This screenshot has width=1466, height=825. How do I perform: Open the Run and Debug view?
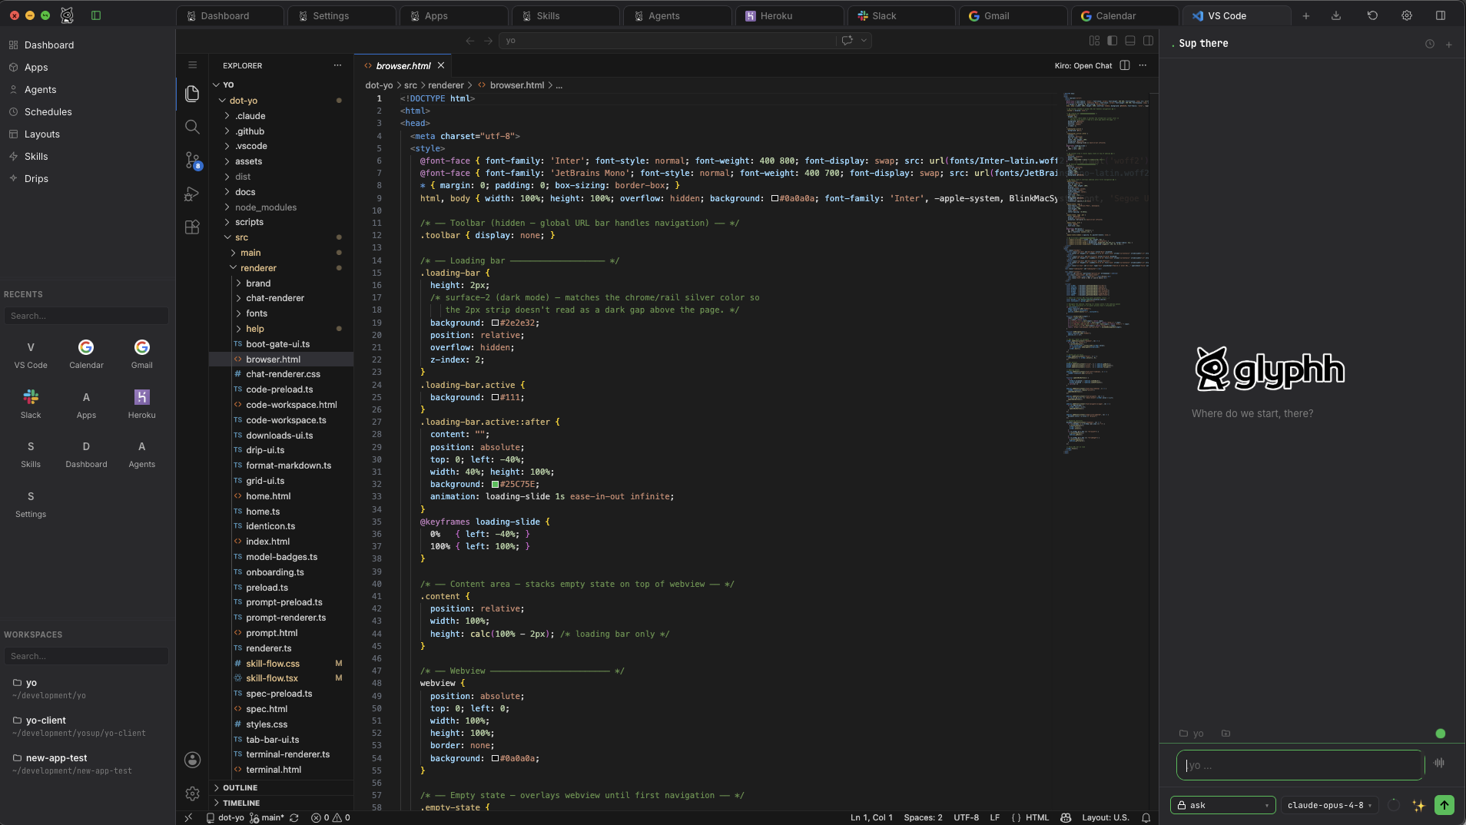pyautogui.click(x=192, y=194)
